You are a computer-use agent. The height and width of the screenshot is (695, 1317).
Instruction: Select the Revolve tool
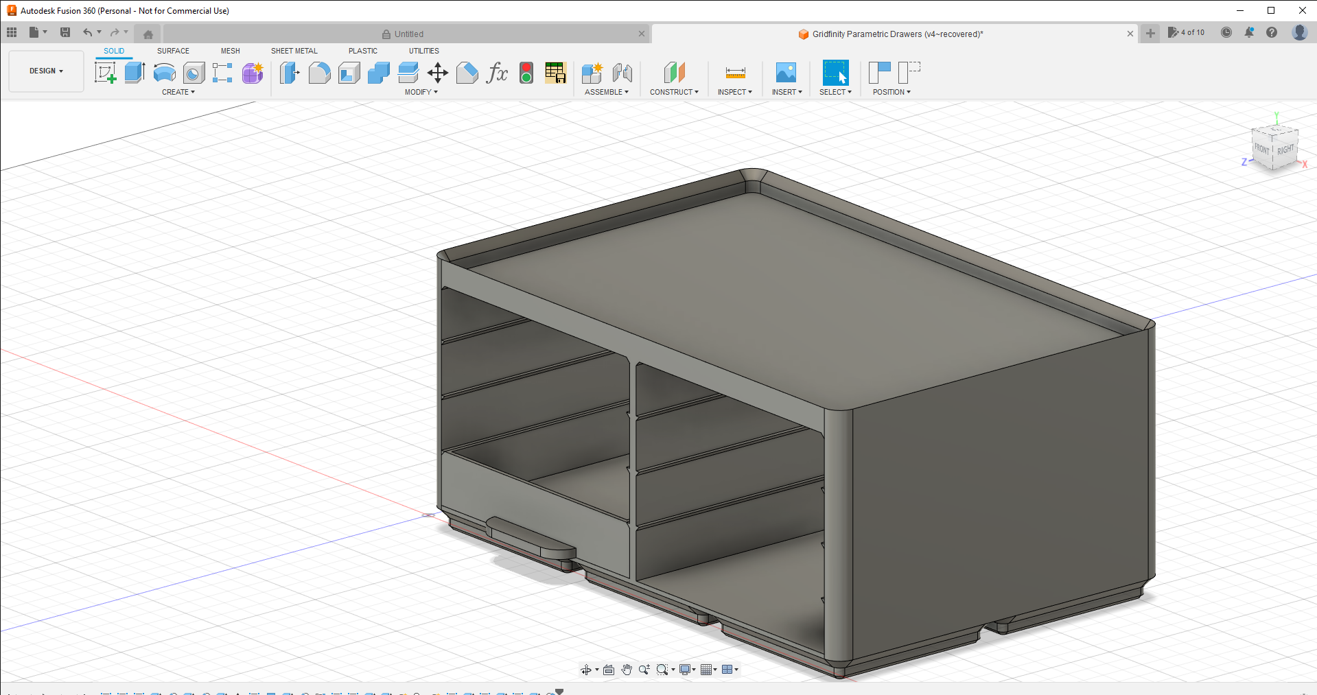click(164, 73)
